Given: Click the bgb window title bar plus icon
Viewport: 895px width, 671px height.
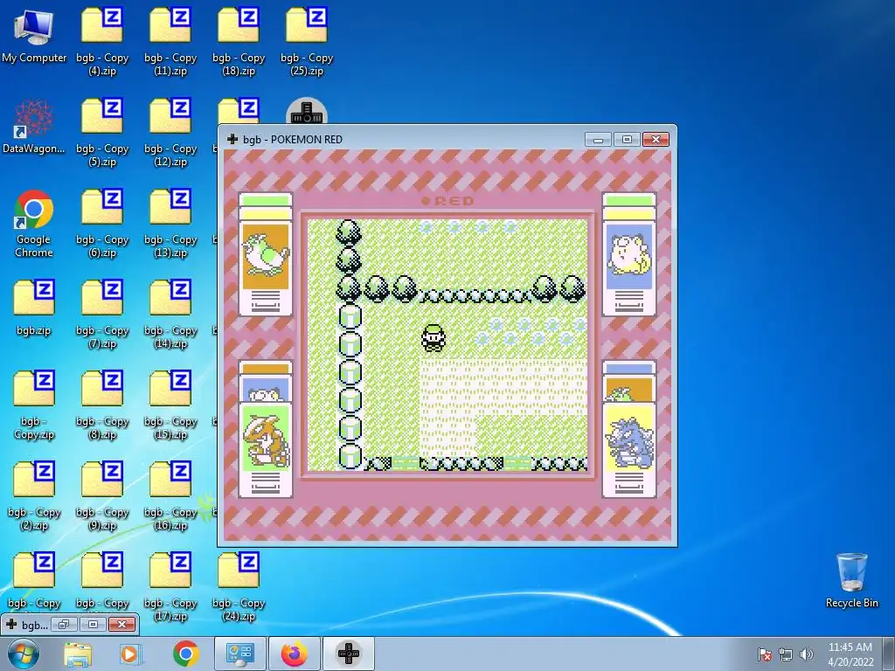Looking at the screenshot, I should coord(232,139).
